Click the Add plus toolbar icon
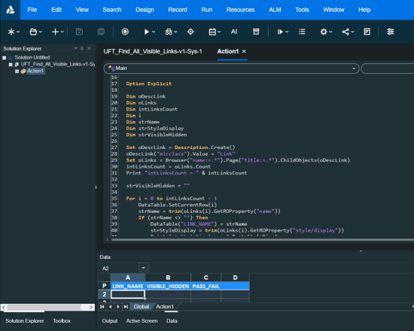Viewport: 414px width, 331px height. 55,32
